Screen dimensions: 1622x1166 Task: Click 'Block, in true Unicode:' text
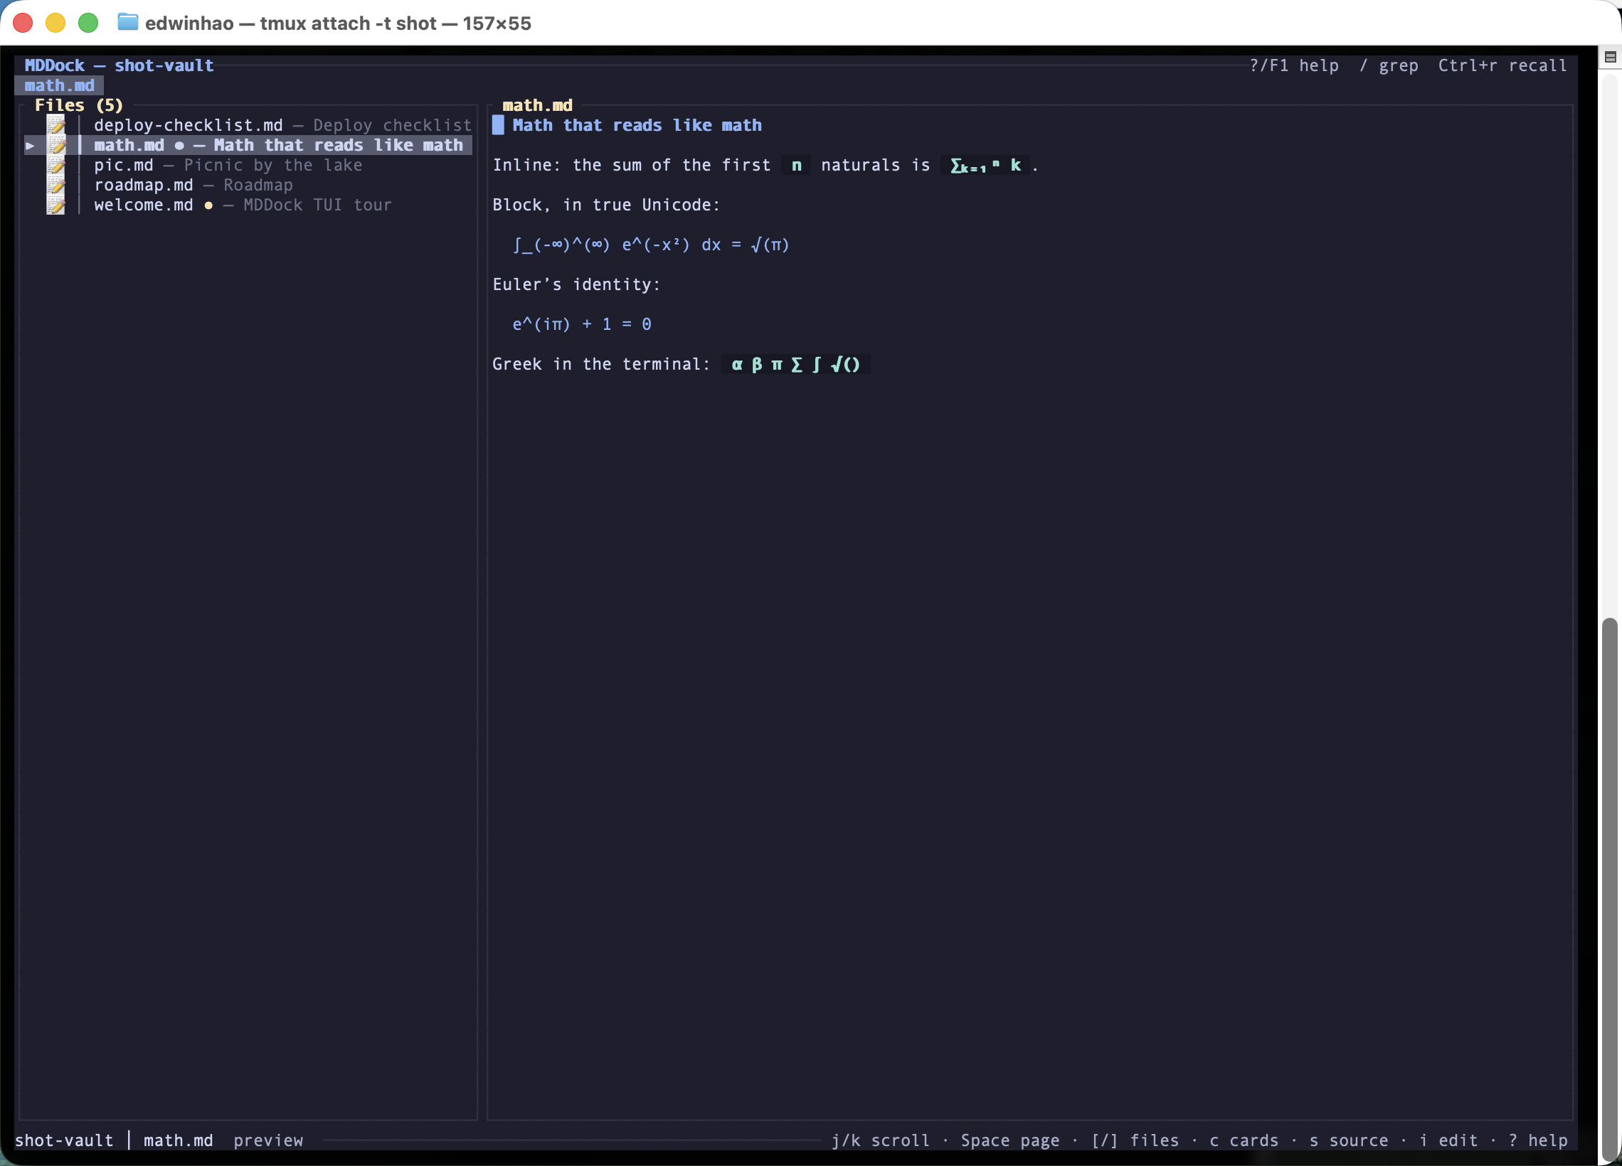click(605, 205)
